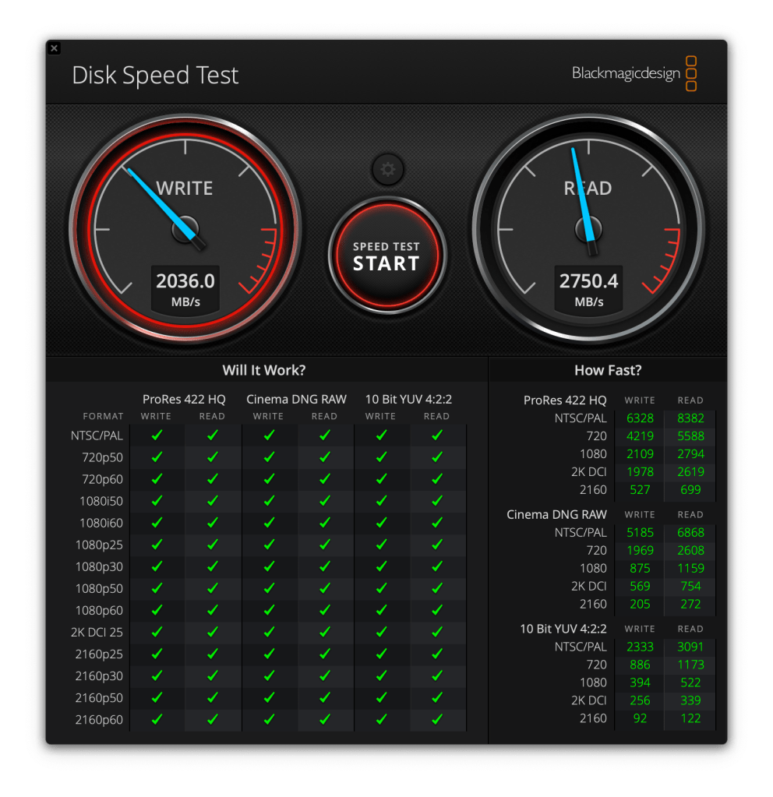Screen dimensions: 773x797
Task: Select the How Fast? header
Action: coord(608,370)
